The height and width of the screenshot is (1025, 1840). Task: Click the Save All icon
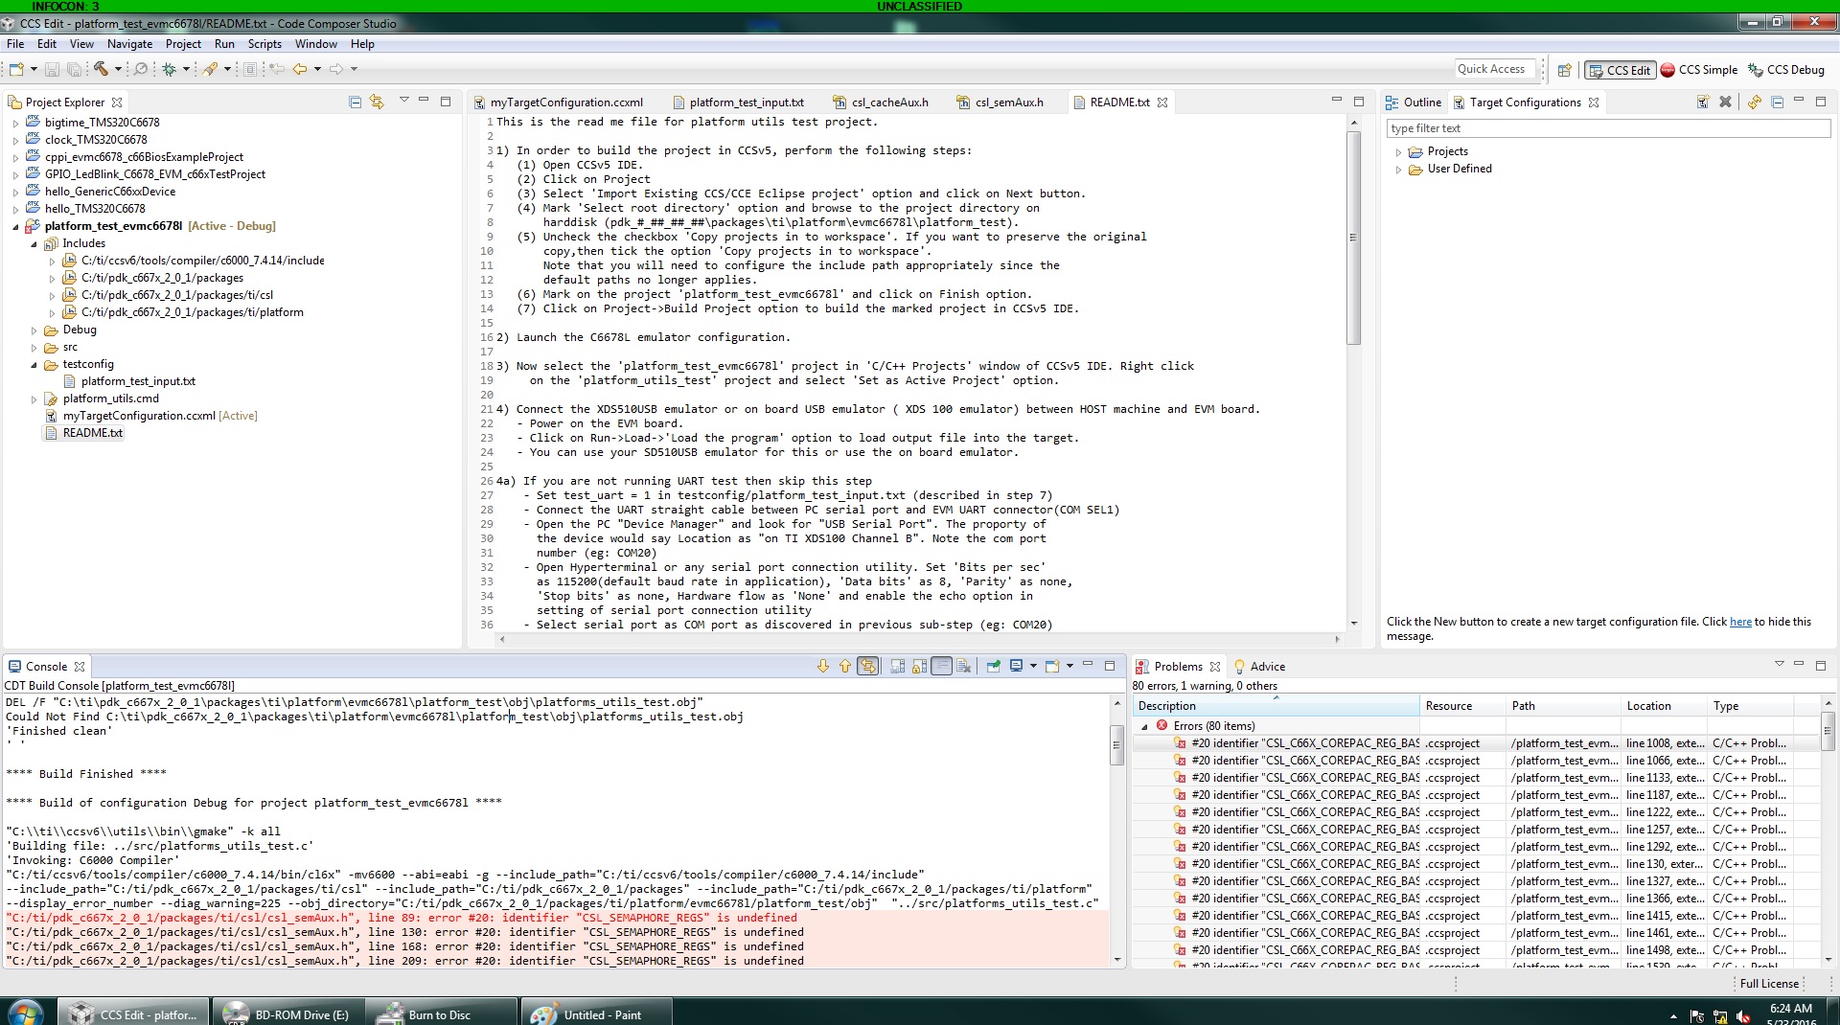[x=75, y=69]
